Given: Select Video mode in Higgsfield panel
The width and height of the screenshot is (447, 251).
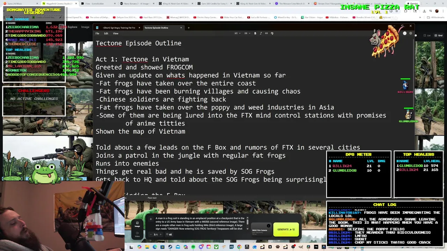Looking at the screenshot, I should [x=137, y=234].
